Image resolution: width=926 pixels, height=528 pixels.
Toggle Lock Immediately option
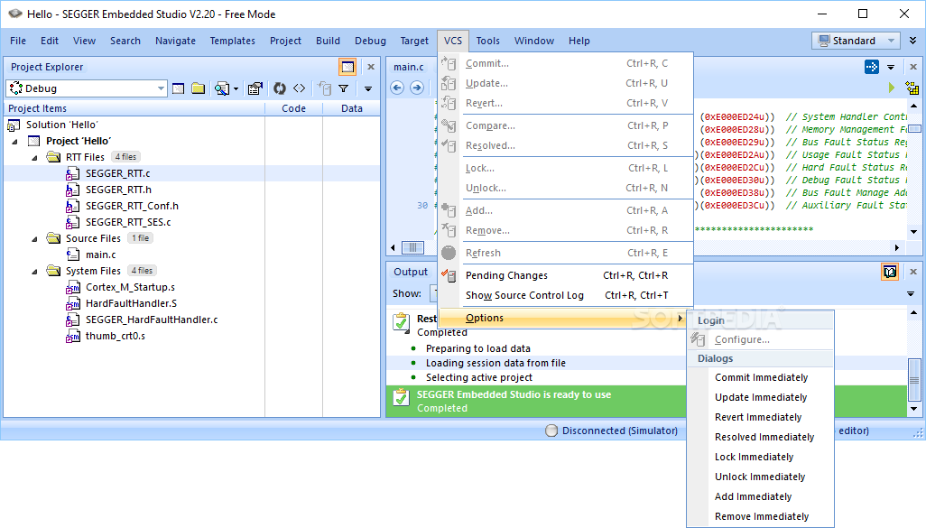point(761,457)
